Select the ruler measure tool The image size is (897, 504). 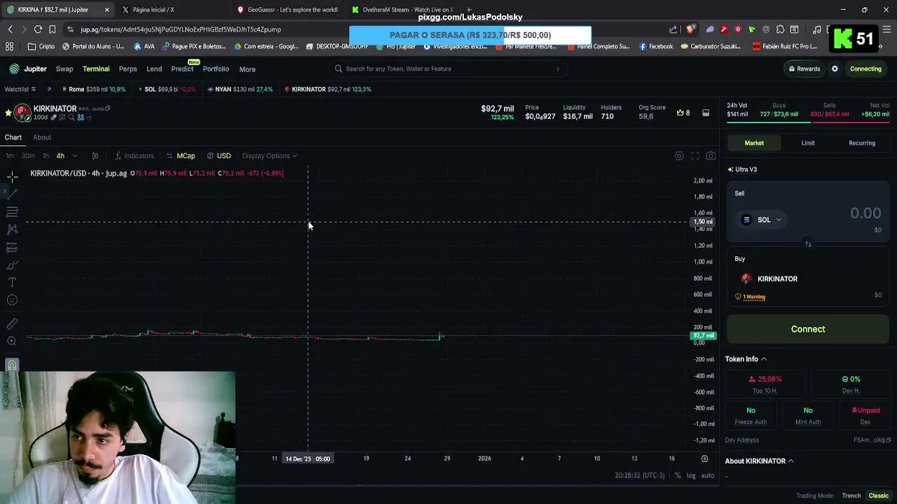click(x=12, y=323)
